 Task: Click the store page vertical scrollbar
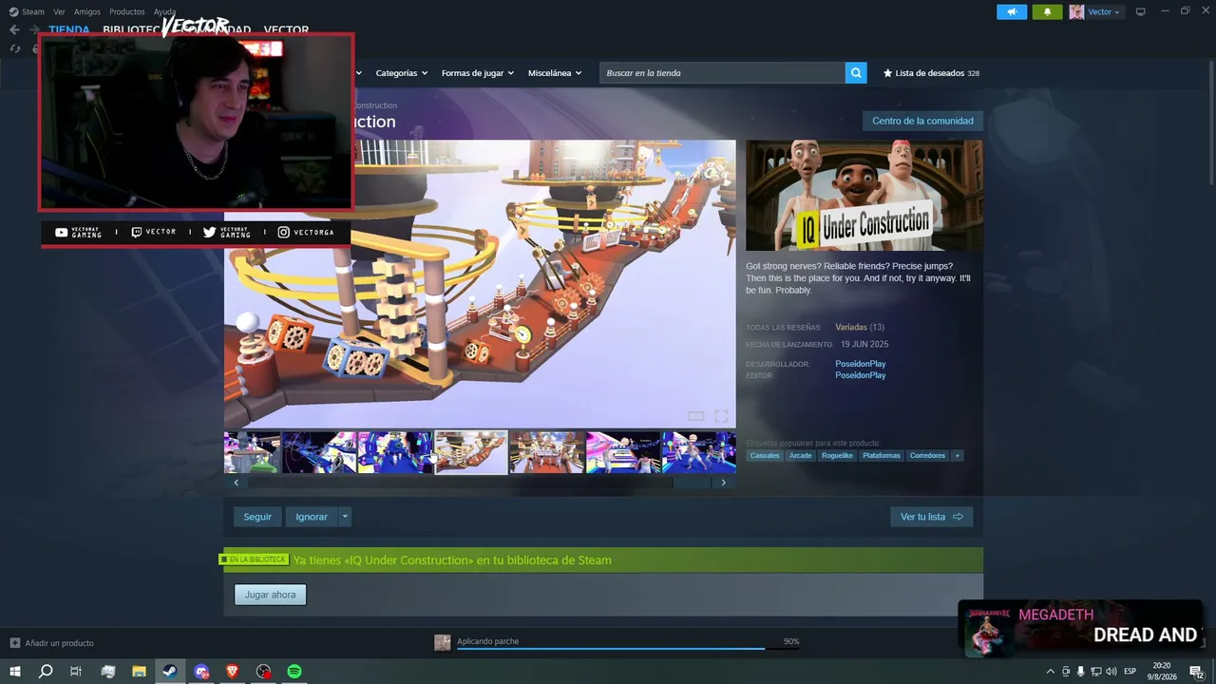[1210, 123]
